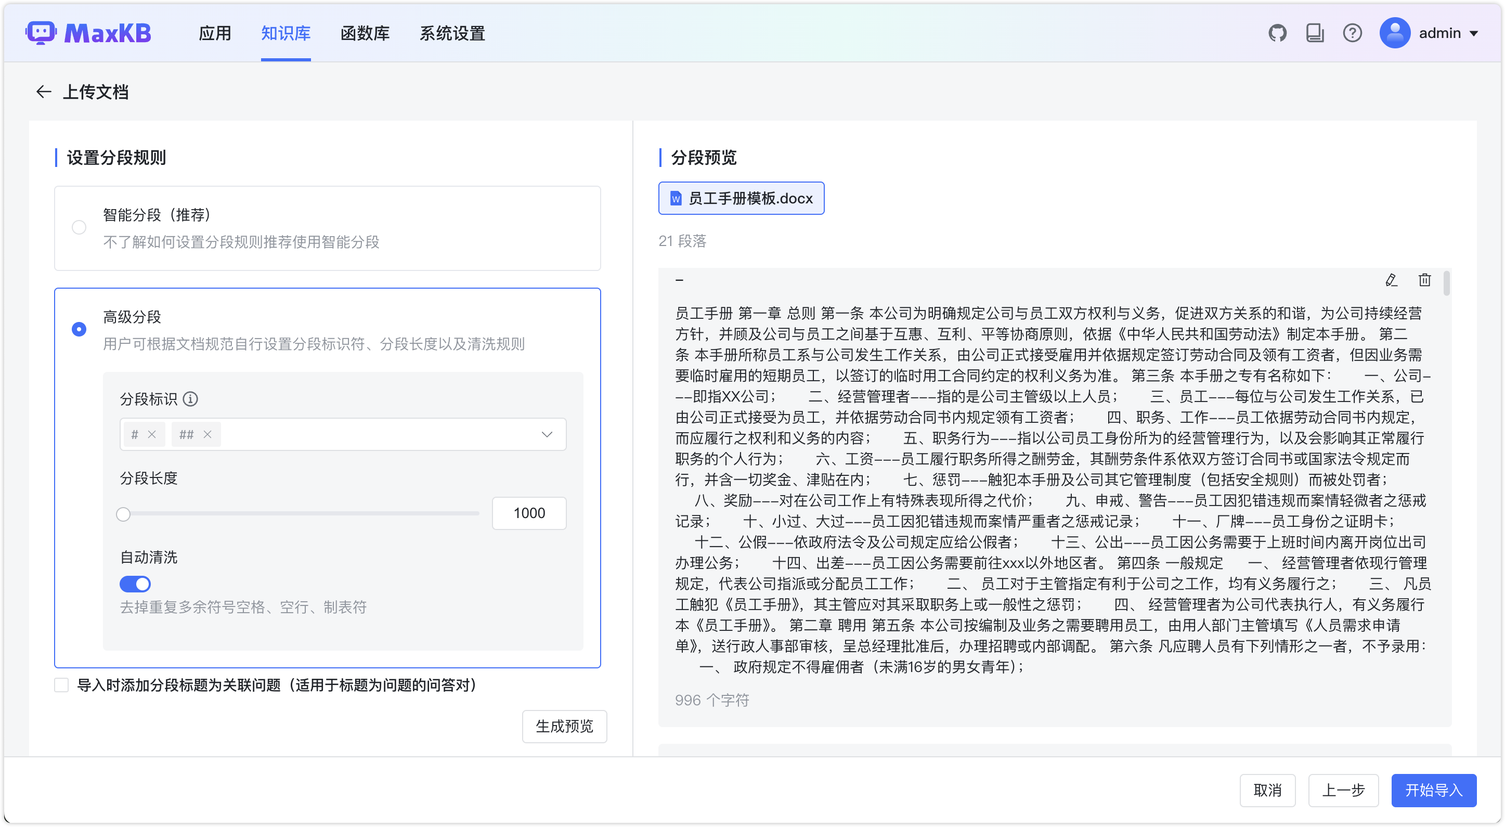Edit the first paragraph with pencil icon
This screenshot has width=1505, height=827.
(1391, 280)
